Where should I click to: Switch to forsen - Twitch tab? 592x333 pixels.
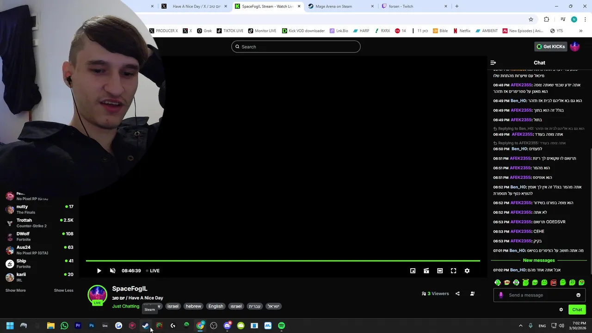(414, 6)
